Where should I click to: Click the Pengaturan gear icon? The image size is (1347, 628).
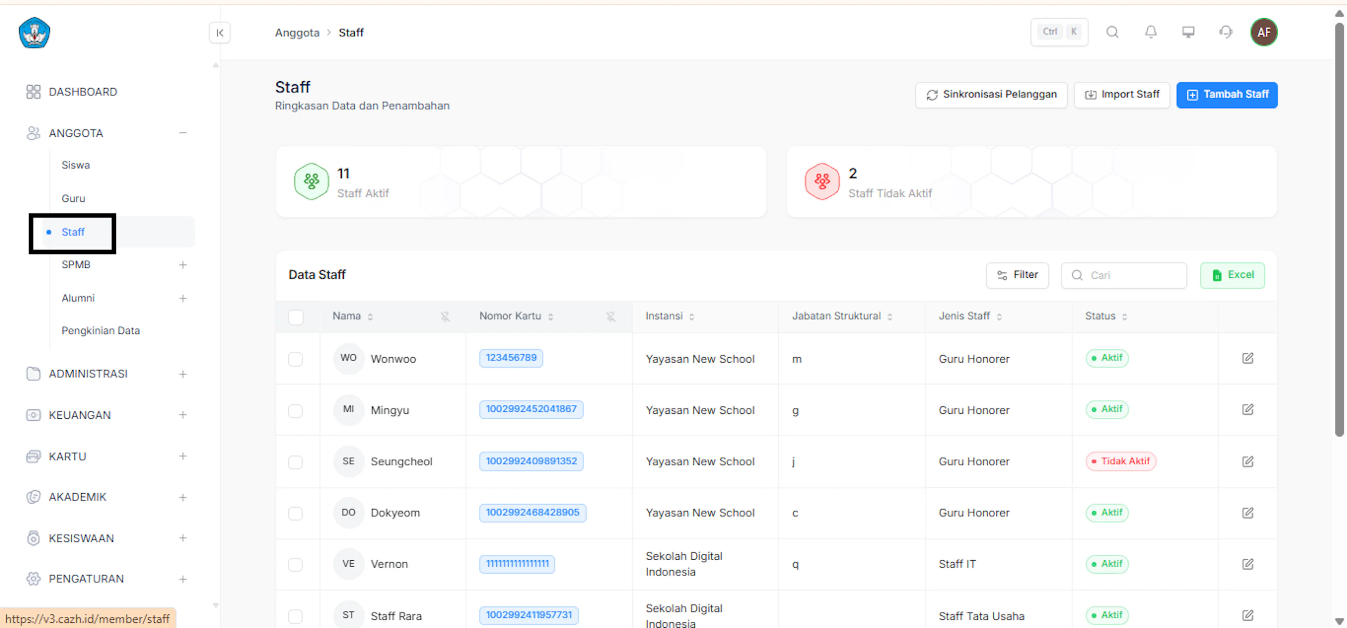(33, 579)
